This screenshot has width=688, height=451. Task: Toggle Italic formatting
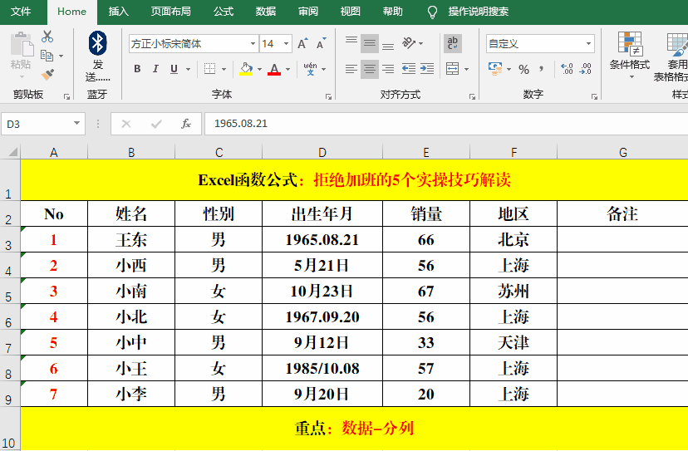pyautogui.click(x=156, y=69)
